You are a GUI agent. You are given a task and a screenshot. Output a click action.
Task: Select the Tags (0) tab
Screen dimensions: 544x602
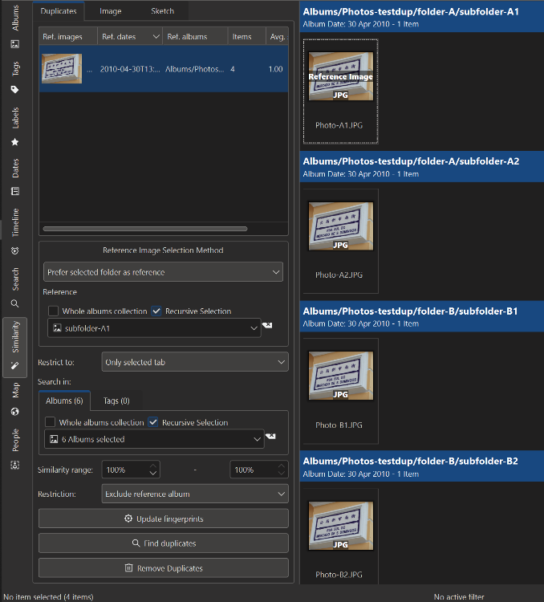click(x=116, y=401)
